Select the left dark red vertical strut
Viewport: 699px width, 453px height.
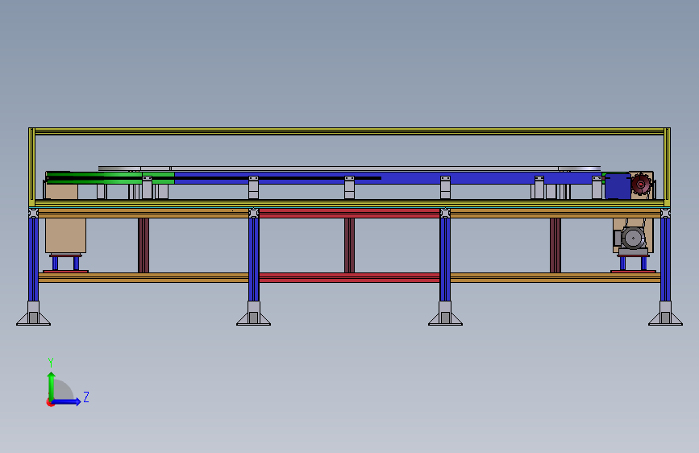click(x=144, y=245)
